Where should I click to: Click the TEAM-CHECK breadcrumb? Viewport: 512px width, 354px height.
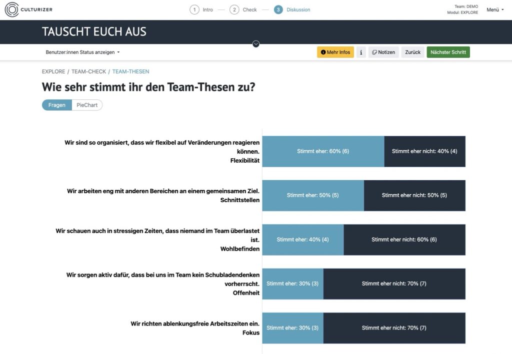pos(89,71)
